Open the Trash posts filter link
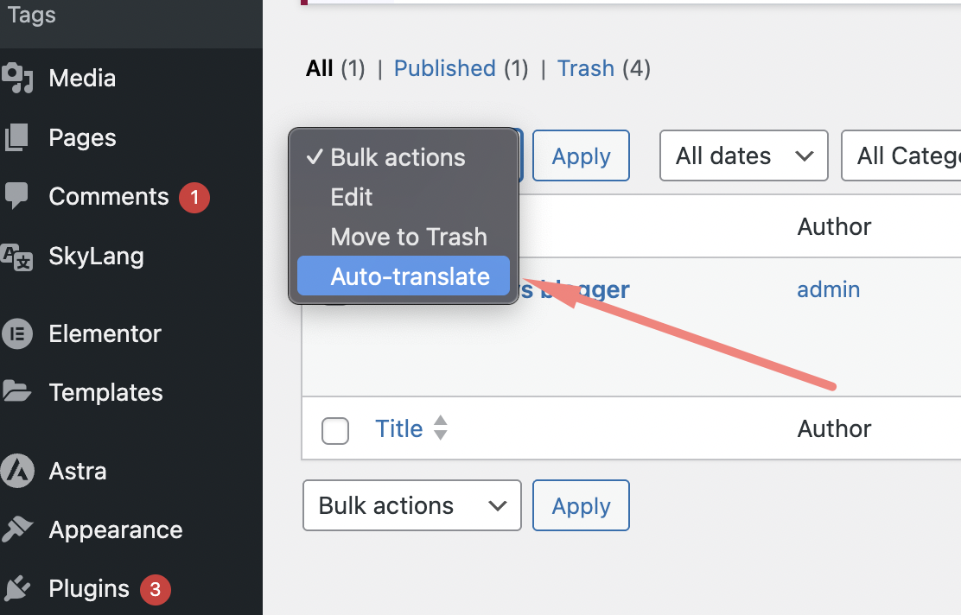 (x=586, y=69)
